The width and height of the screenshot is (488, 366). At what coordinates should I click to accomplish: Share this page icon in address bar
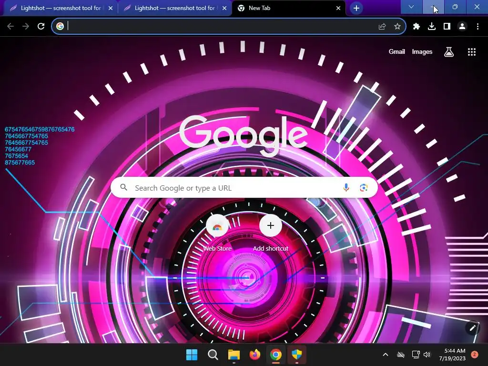[x=382, y=27]
